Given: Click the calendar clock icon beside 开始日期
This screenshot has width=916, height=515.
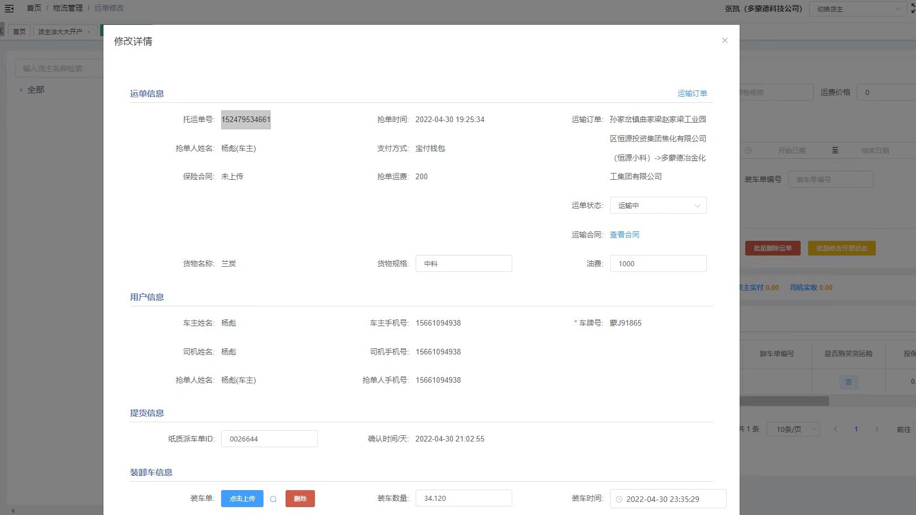Looking at the screenshot, I should pos(748,150).
